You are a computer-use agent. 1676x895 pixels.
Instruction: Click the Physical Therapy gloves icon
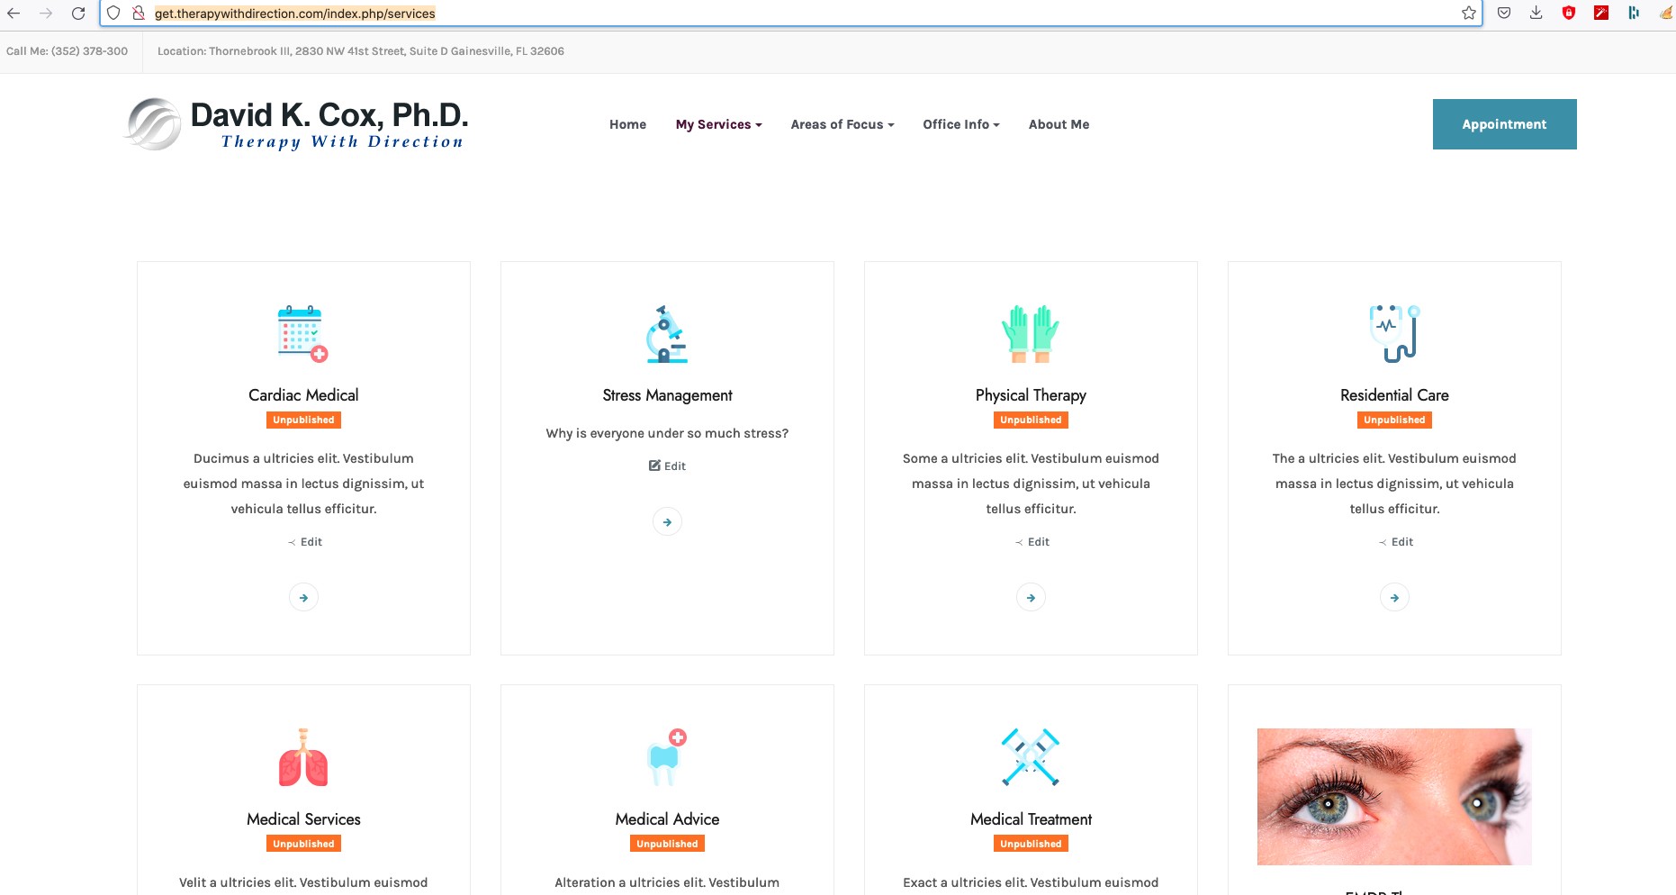tap(1031, 334)
